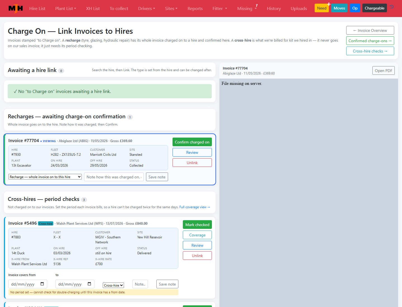This screenshot has width=402, height=307.
Task: Unlink invoice #5496
Action: point(197,256)
